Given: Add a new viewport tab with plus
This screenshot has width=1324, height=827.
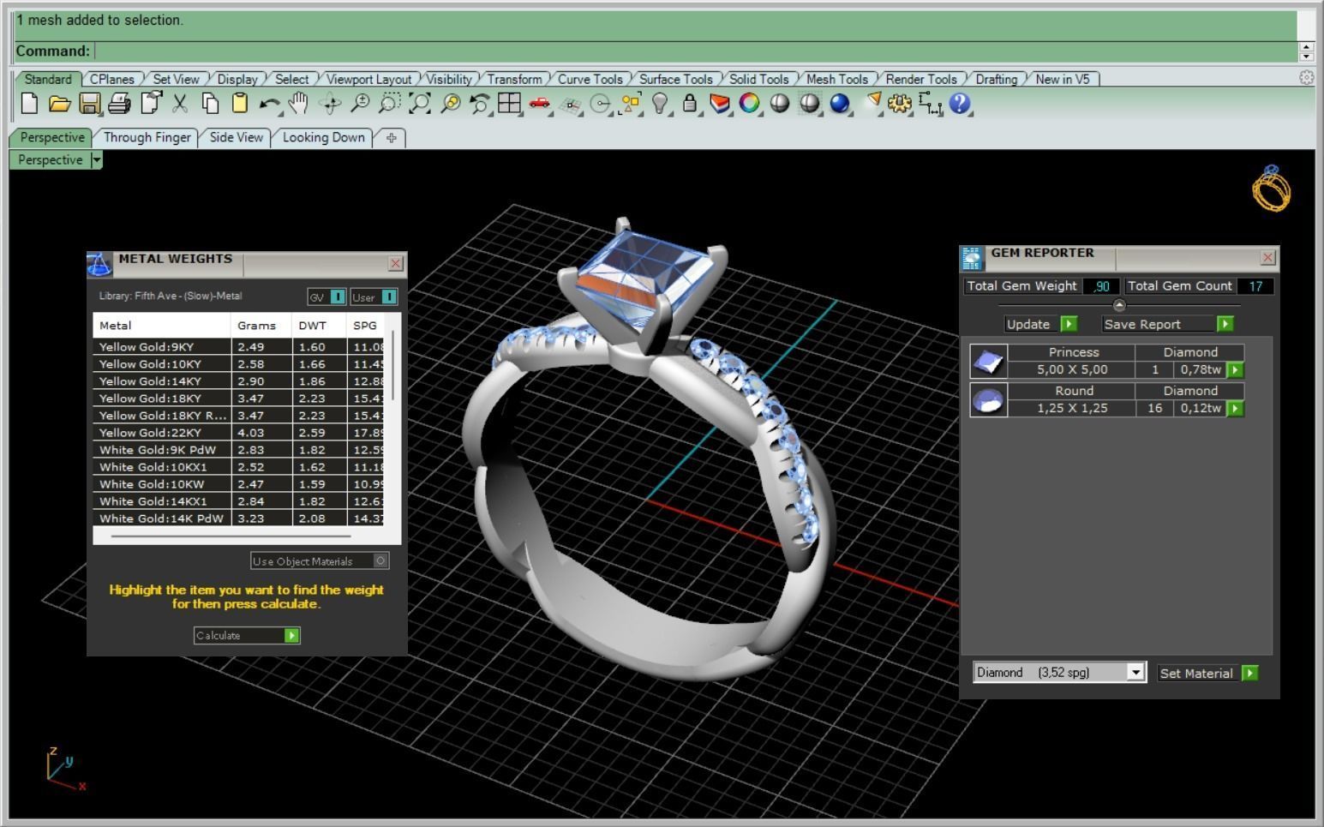Looking at the screenshot, I should [392, 138].
